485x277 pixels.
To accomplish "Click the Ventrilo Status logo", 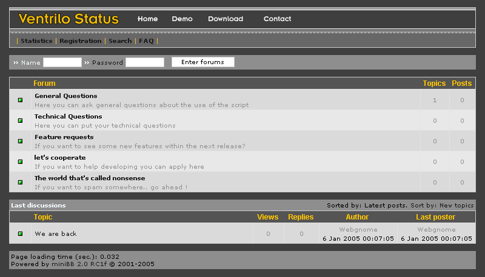I will click(x=69, y=19).
